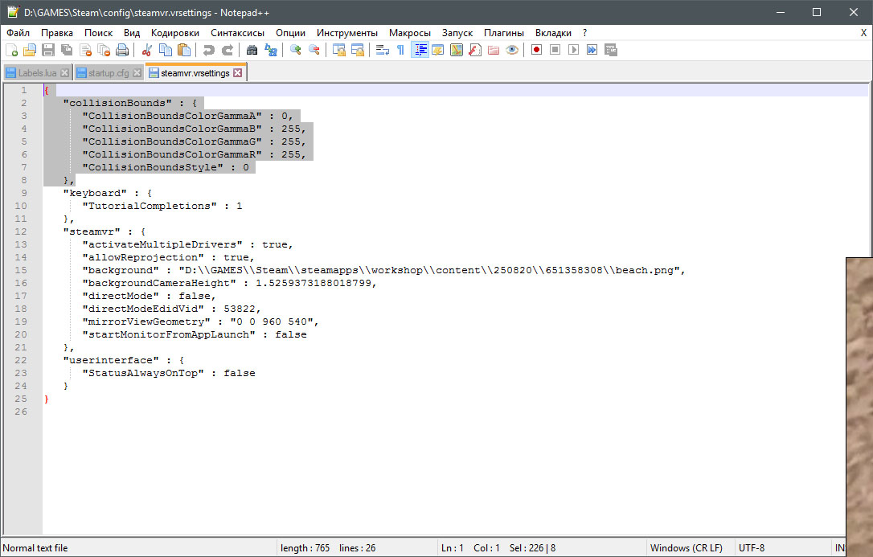Open the Function List panel icon

pos(475,50)
